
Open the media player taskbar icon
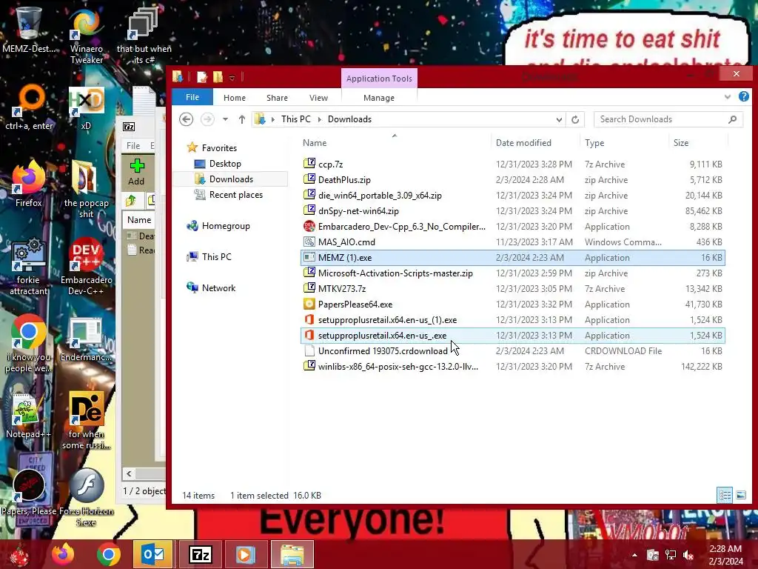(244, 554)
